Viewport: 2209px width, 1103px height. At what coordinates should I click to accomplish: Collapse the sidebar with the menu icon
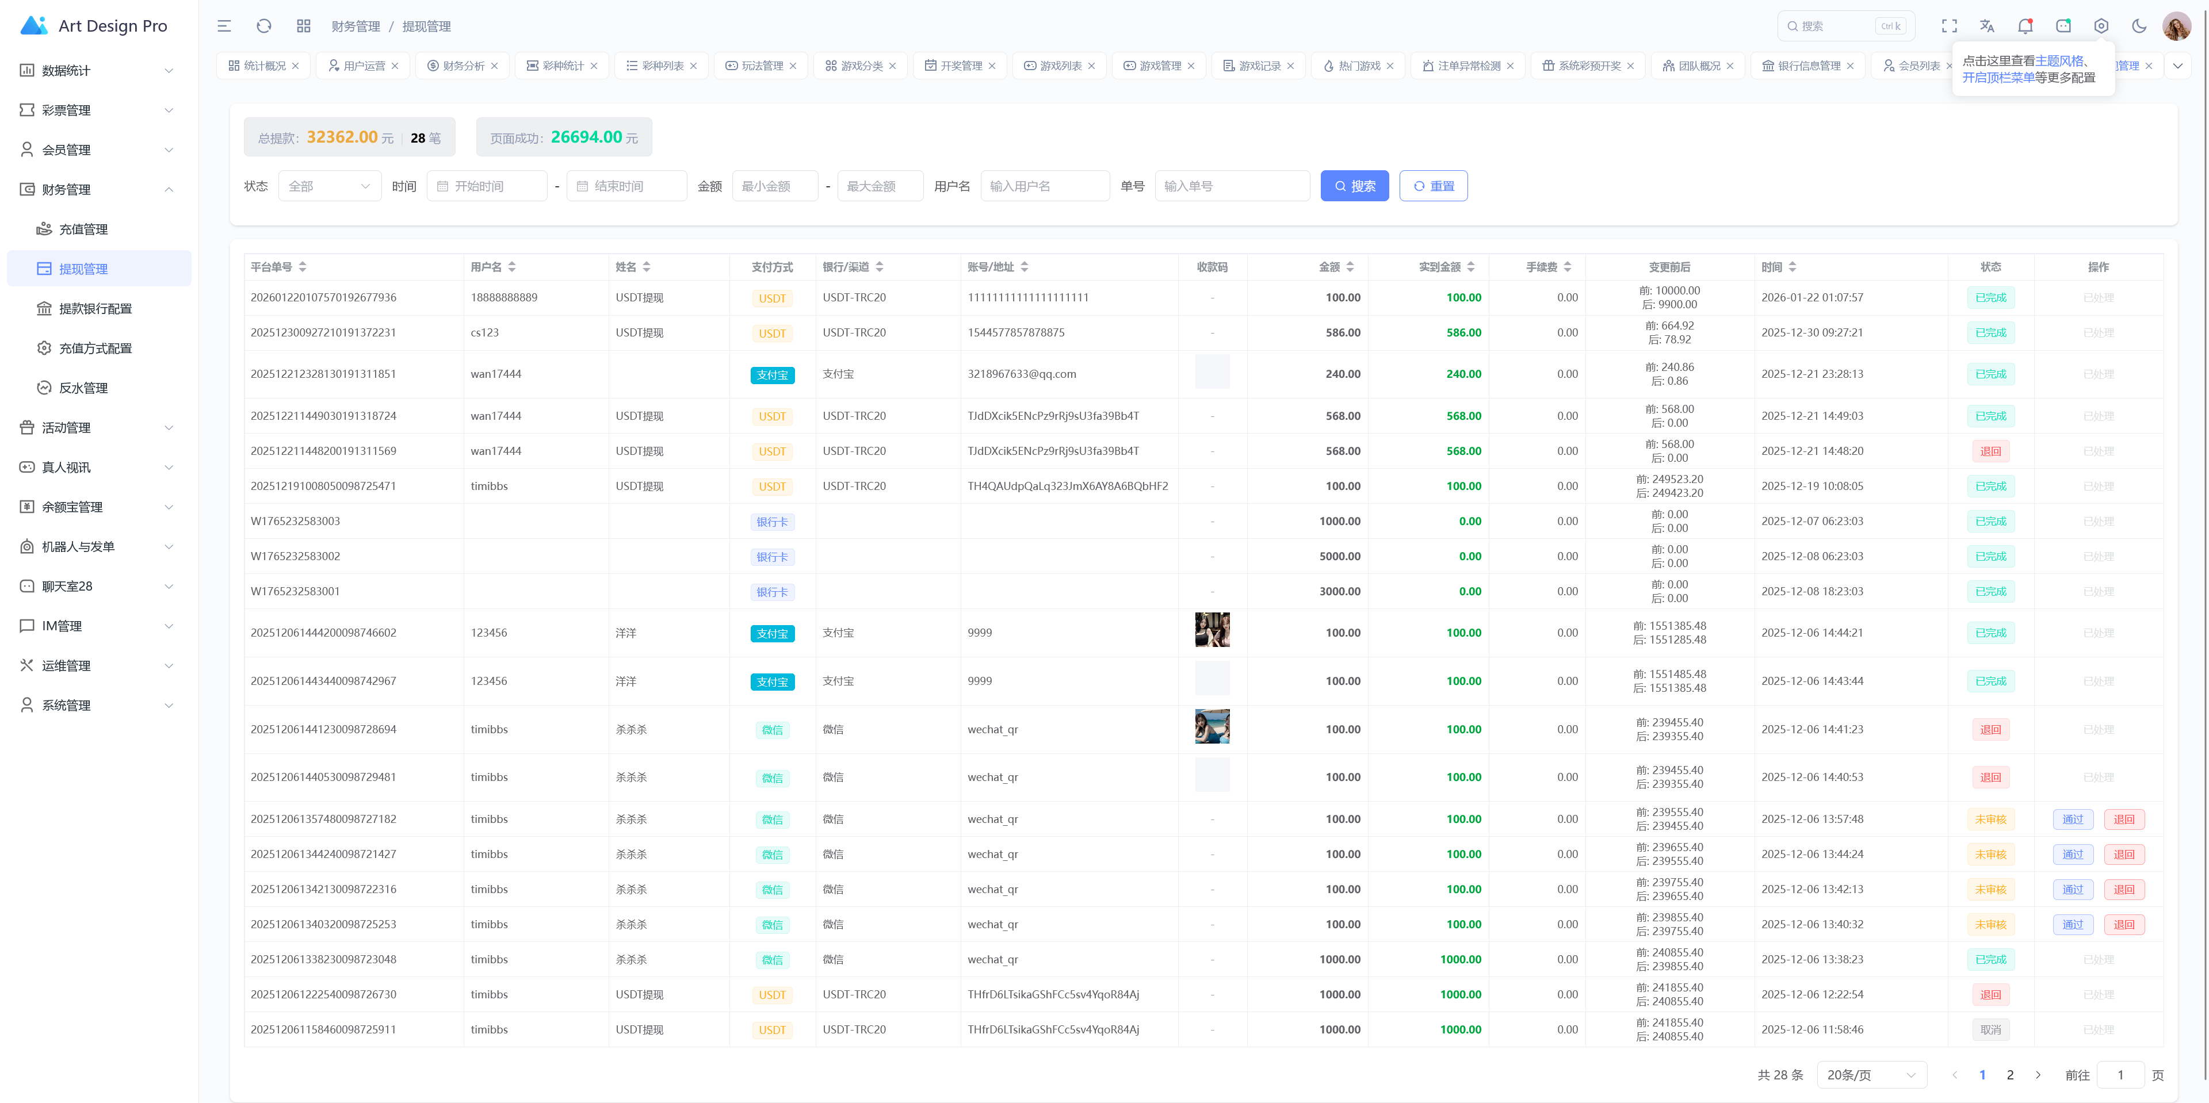[x=224, y=26]
